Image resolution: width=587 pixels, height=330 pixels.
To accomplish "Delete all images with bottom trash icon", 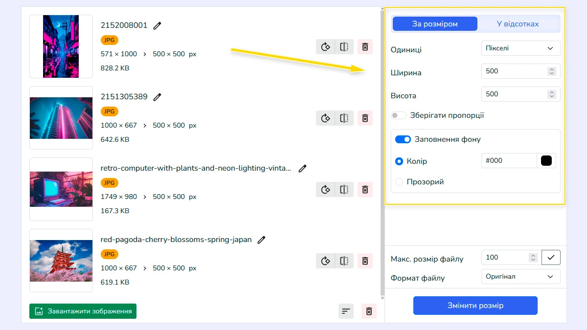I will click(369, 311).
